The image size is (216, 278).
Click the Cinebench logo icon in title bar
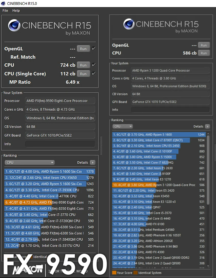3,3
